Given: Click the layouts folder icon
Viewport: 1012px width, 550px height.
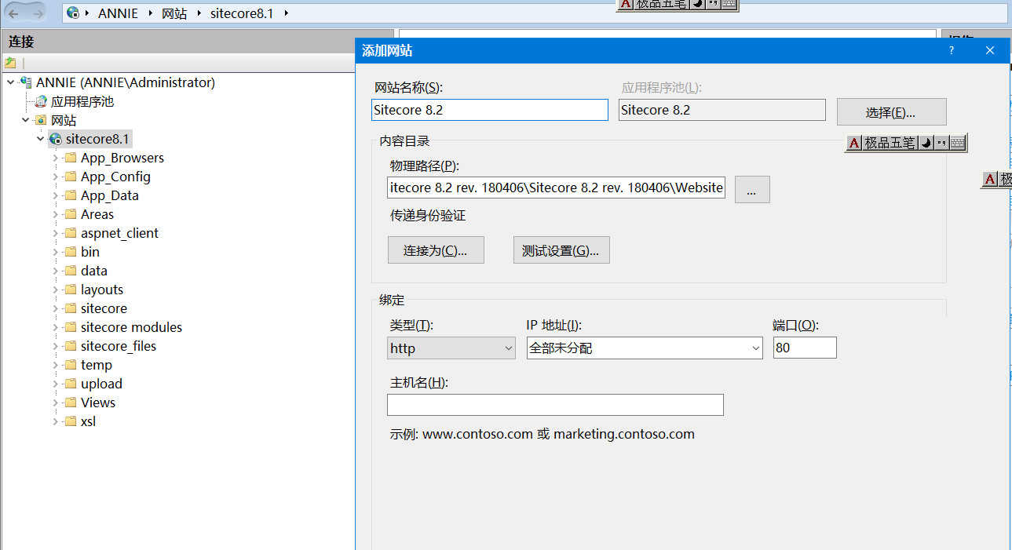Looking at the screenshot, I should tap(71, 290).
